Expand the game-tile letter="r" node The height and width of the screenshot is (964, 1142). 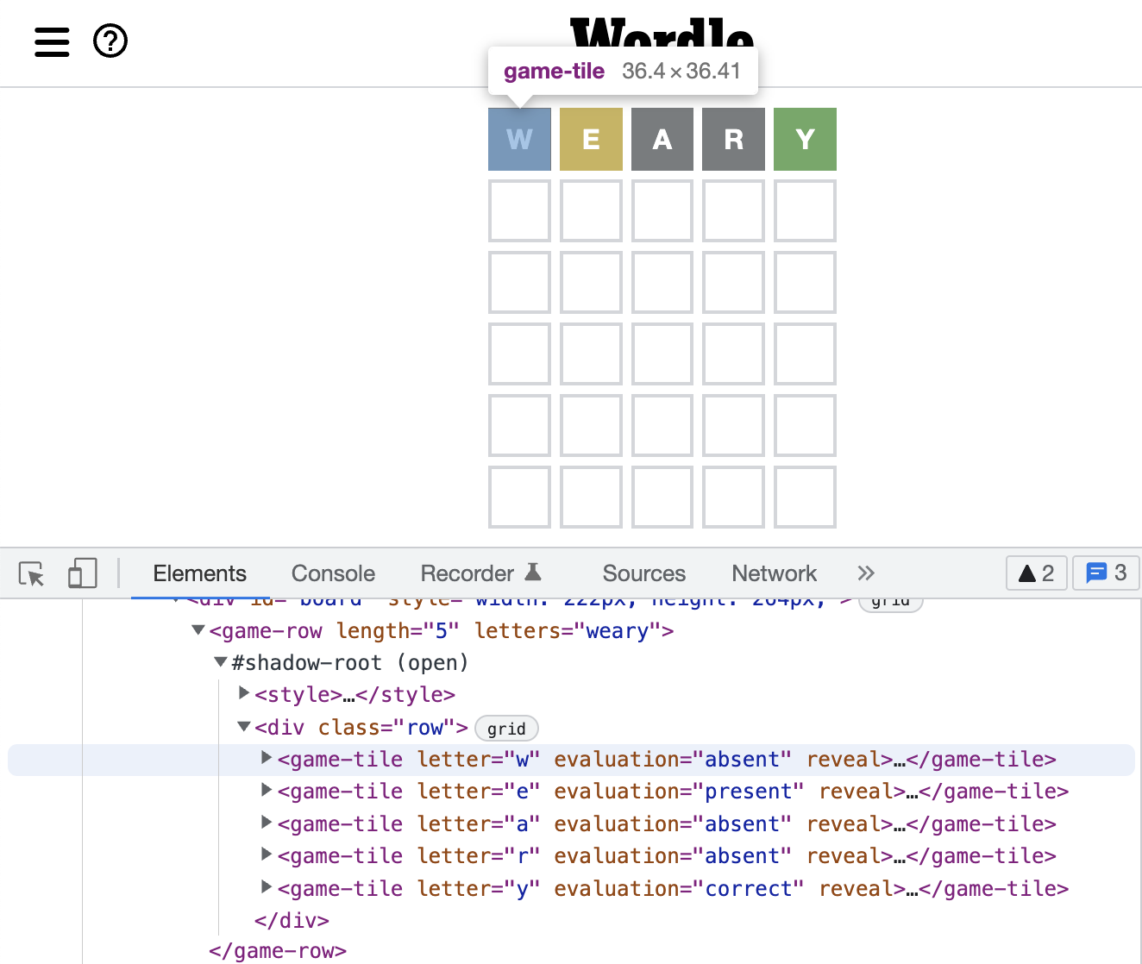click(267, 854)
